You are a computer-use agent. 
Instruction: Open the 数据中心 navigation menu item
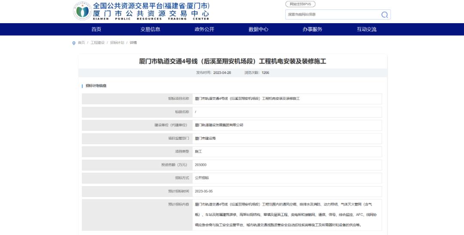[258, 29]
